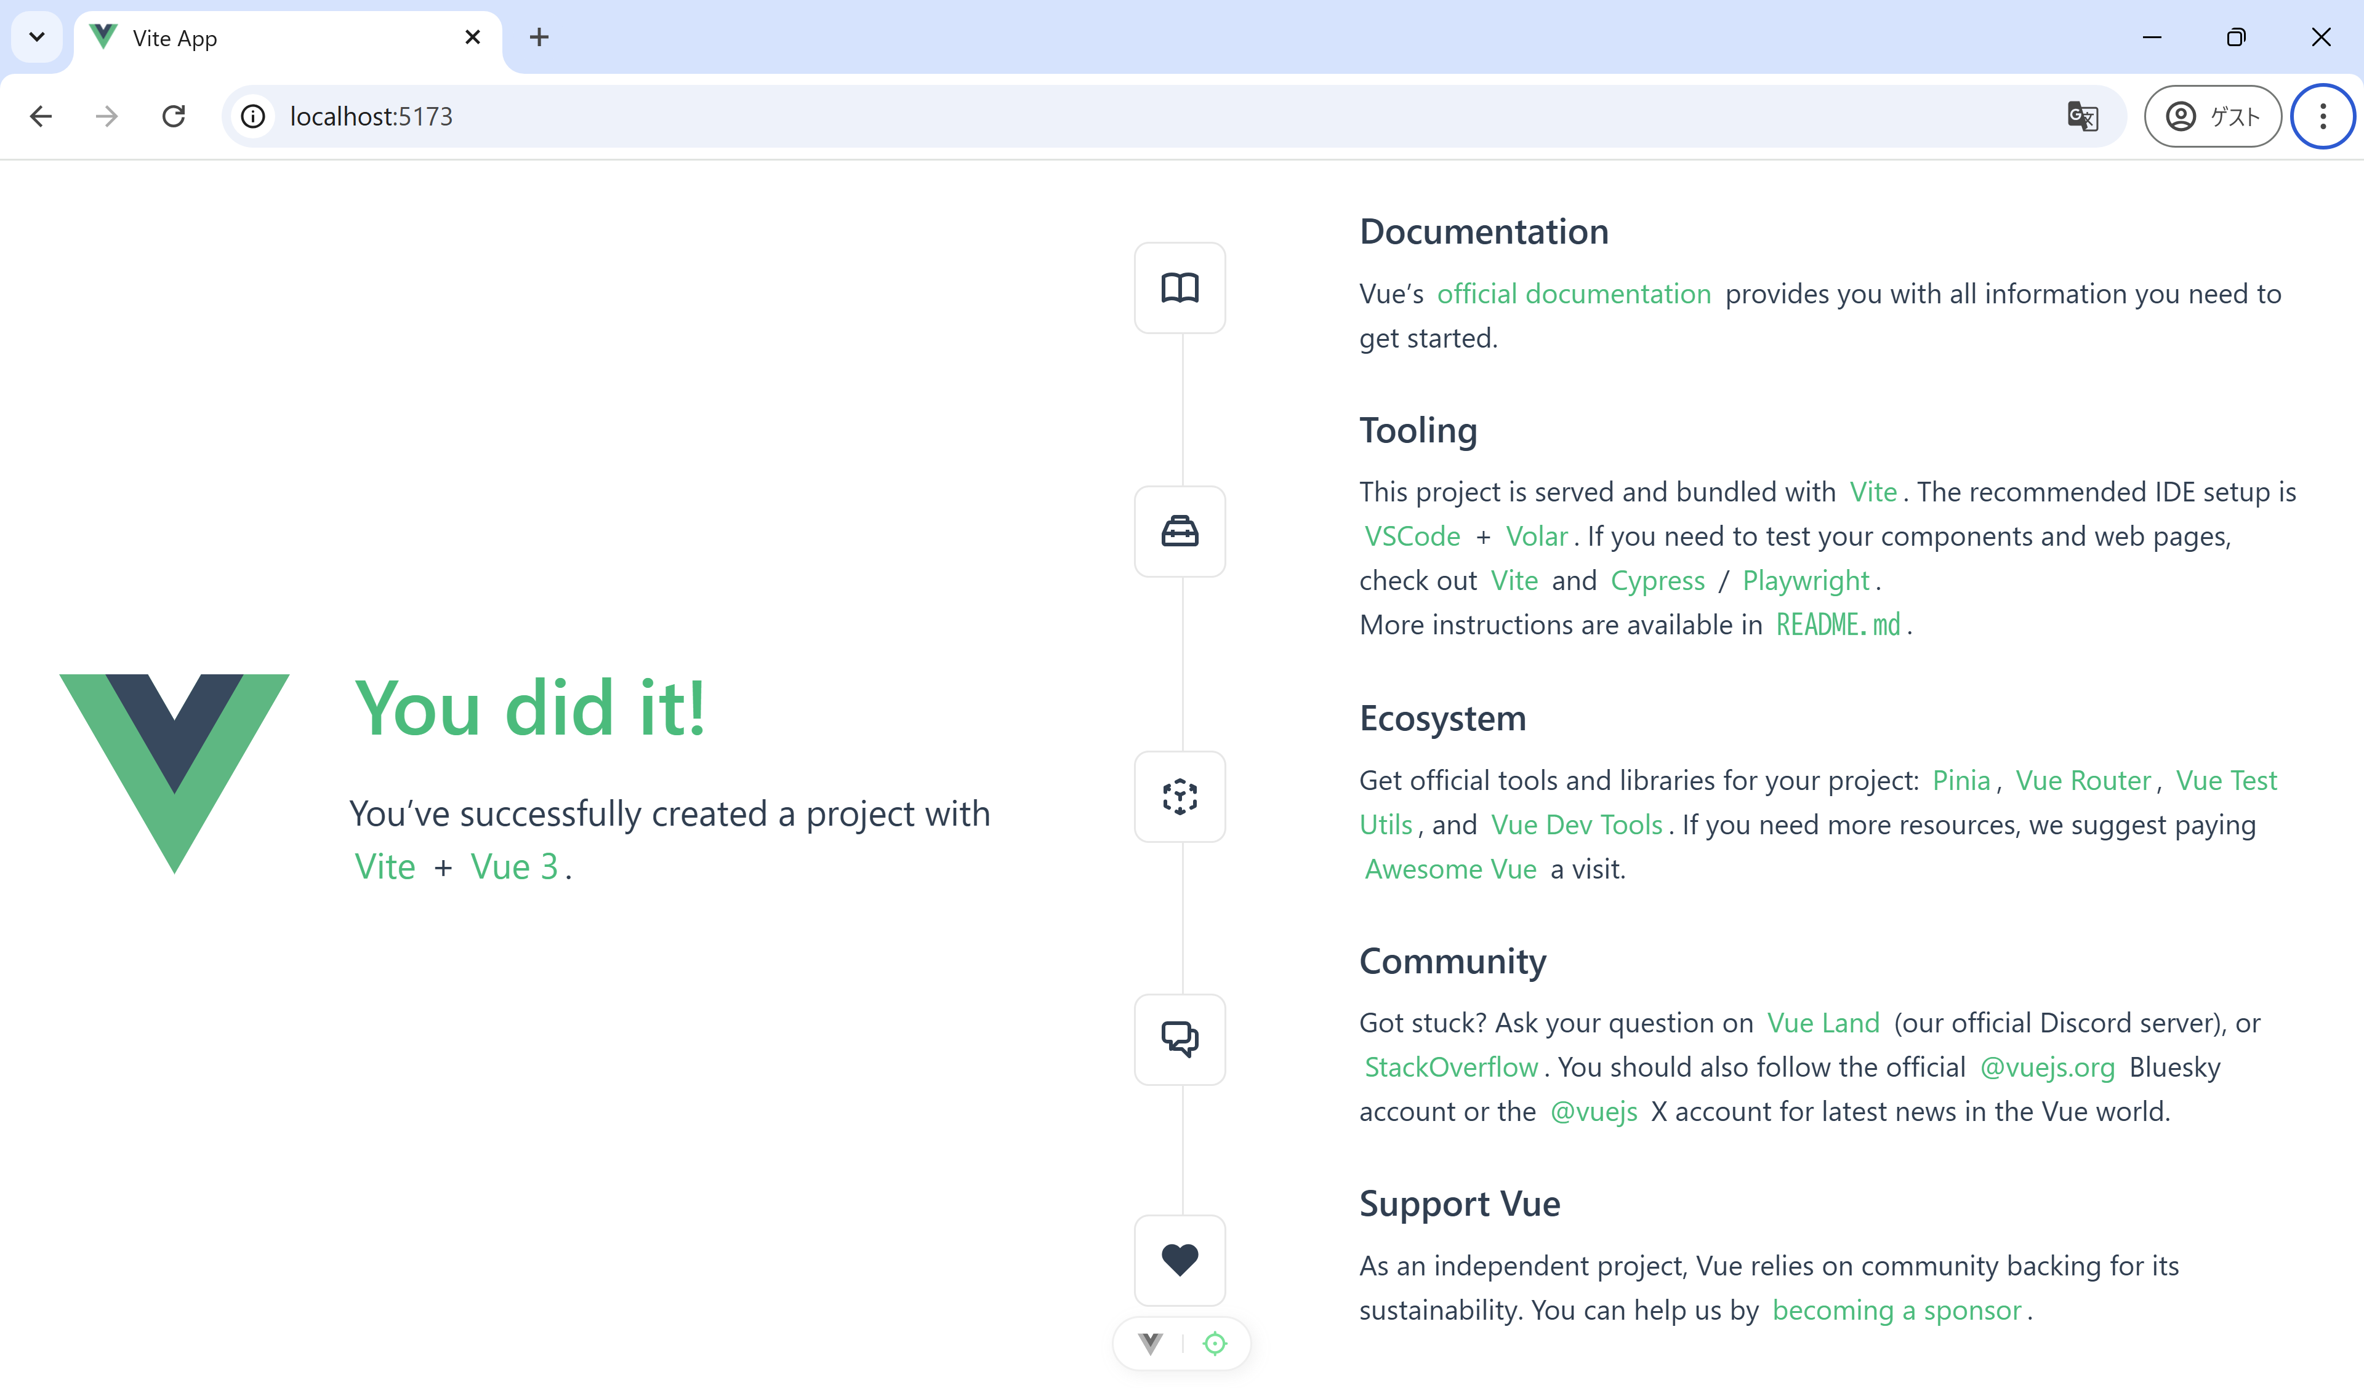
Task: Toggle the component inspector target icon
Action: click(1215, 1343)
